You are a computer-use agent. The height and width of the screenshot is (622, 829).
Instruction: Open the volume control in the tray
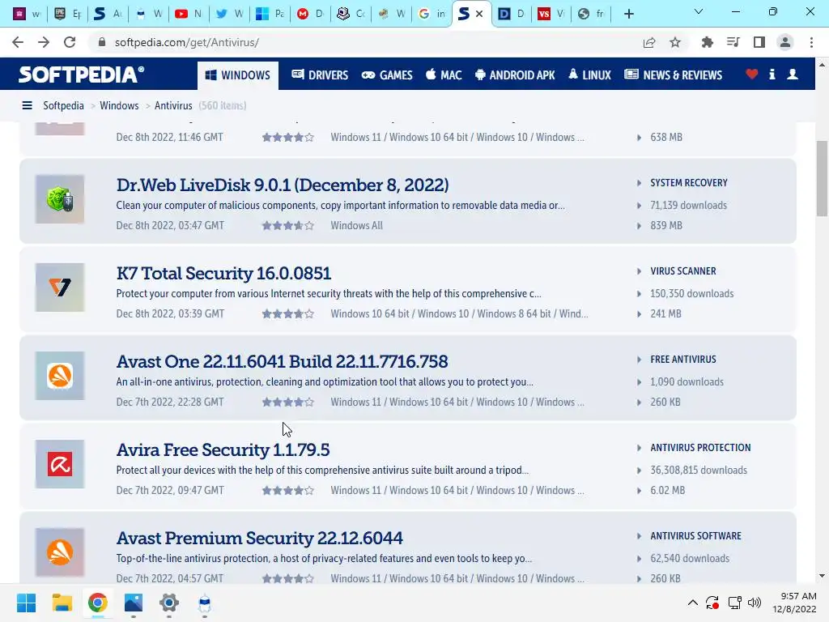tap(755, 603)
